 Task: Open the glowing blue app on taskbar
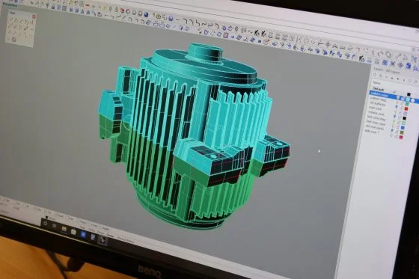[83, 235]
